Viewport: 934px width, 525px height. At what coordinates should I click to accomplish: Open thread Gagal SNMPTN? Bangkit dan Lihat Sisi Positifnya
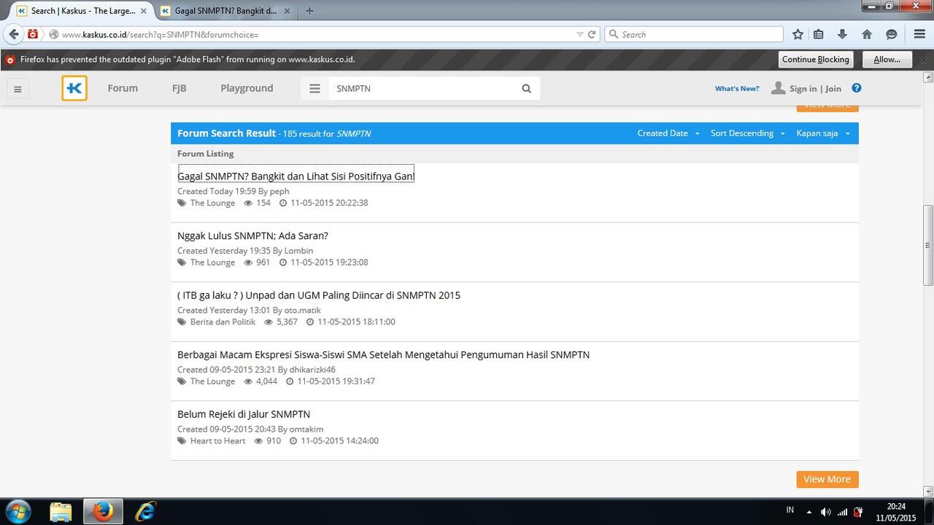296,176
